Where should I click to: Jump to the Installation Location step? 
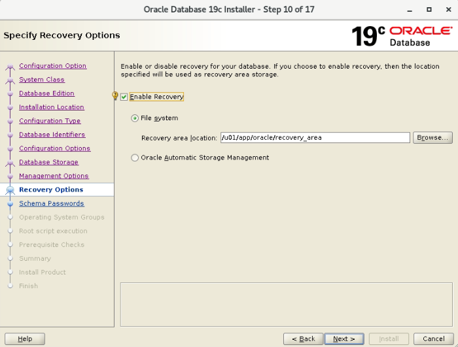pyautogui.click(x=52, y=107)
